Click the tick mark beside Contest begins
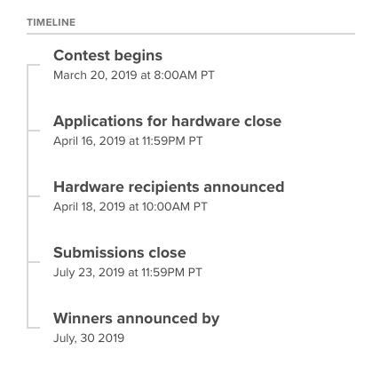Image resolution: width=388 pixels, height=382 pixels. [x=34, y=65]
